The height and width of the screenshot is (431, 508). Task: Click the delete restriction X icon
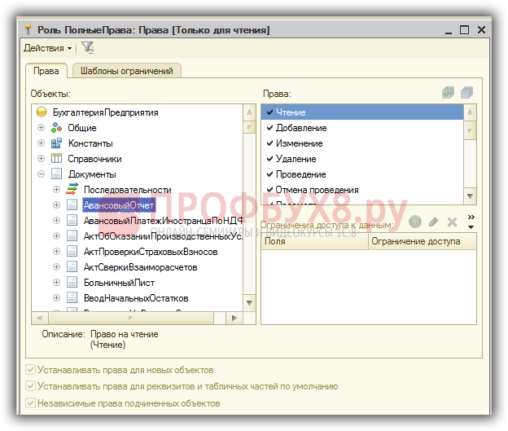point(453,222)
